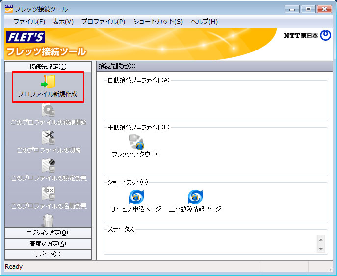Click the Ready status bar text
Viewport: 337px width, 276px height.
(x=14, y=267)
